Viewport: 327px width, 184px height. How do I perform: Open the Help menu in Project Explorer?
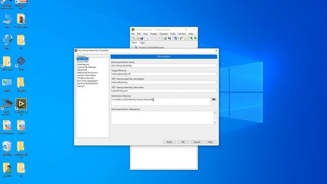pos(191,34)
